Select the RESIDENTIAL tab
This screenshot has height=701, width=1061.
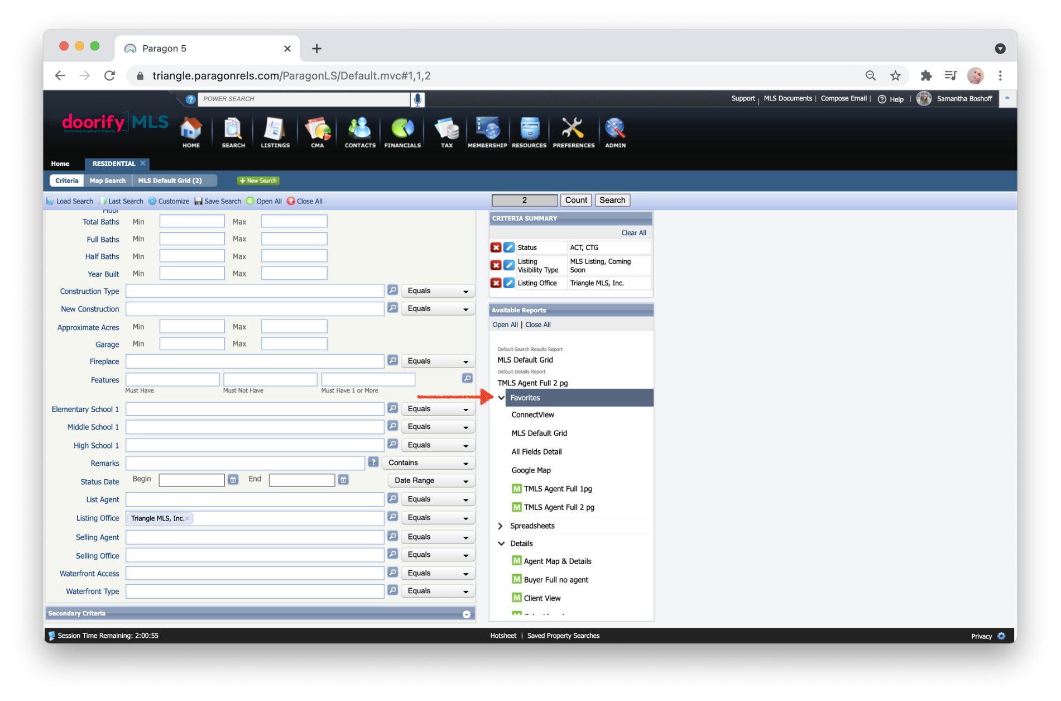point(114,164)
